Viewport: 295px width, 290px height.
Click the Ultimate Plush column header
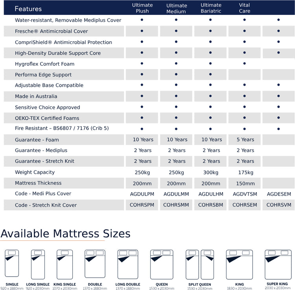(x=142, y=8)
